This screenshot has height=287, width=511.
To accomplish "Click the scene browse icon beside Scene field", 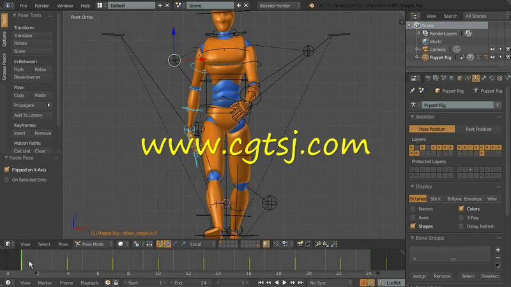I will (x=179, y=6).
